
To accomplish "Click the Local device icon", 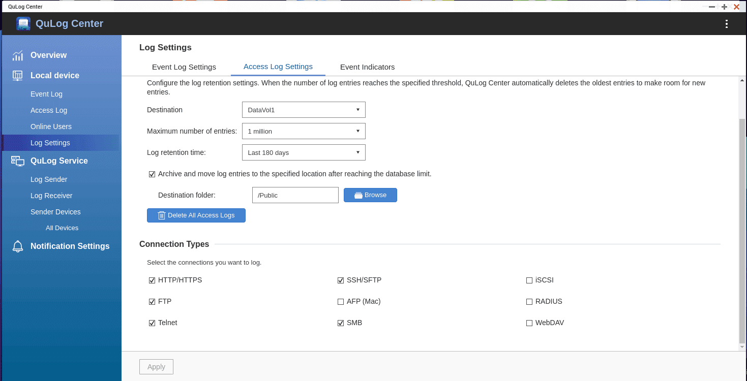I will coord(18,76).
